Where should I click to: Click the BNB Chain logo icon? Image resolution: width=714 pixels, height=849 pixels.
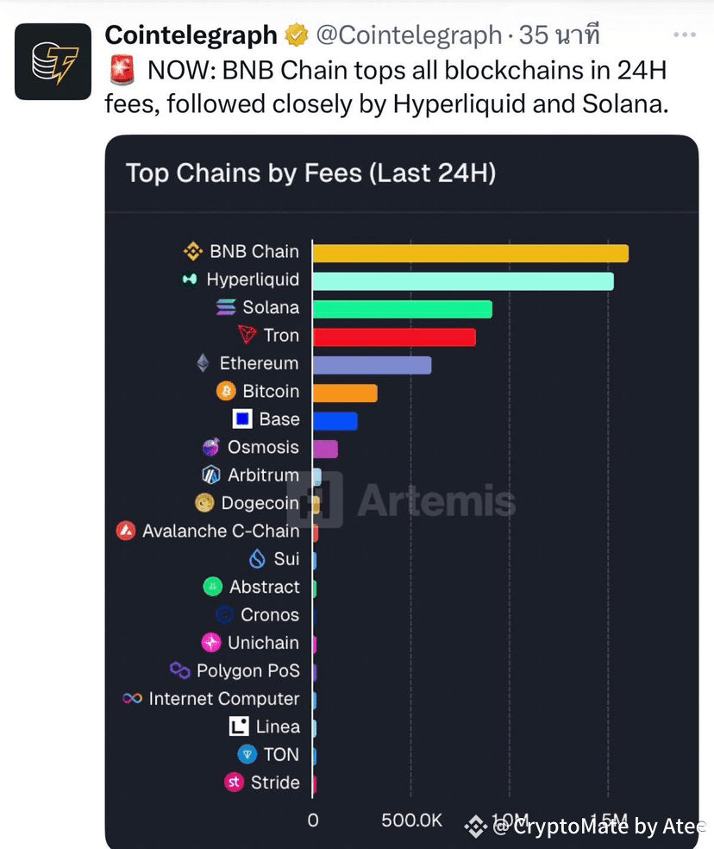[x=193, y=252]
